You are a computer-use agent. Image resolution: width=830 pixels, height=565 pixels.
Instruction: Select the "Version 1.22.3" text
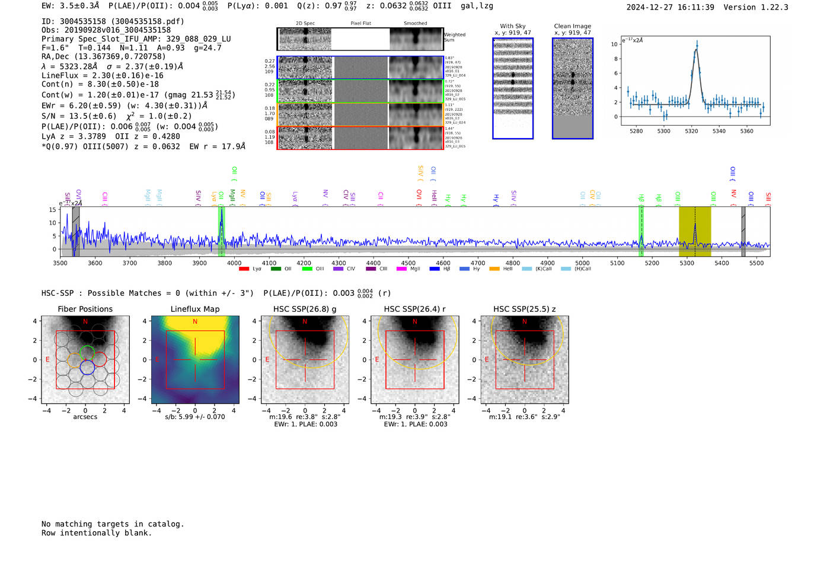coord(756,7)
